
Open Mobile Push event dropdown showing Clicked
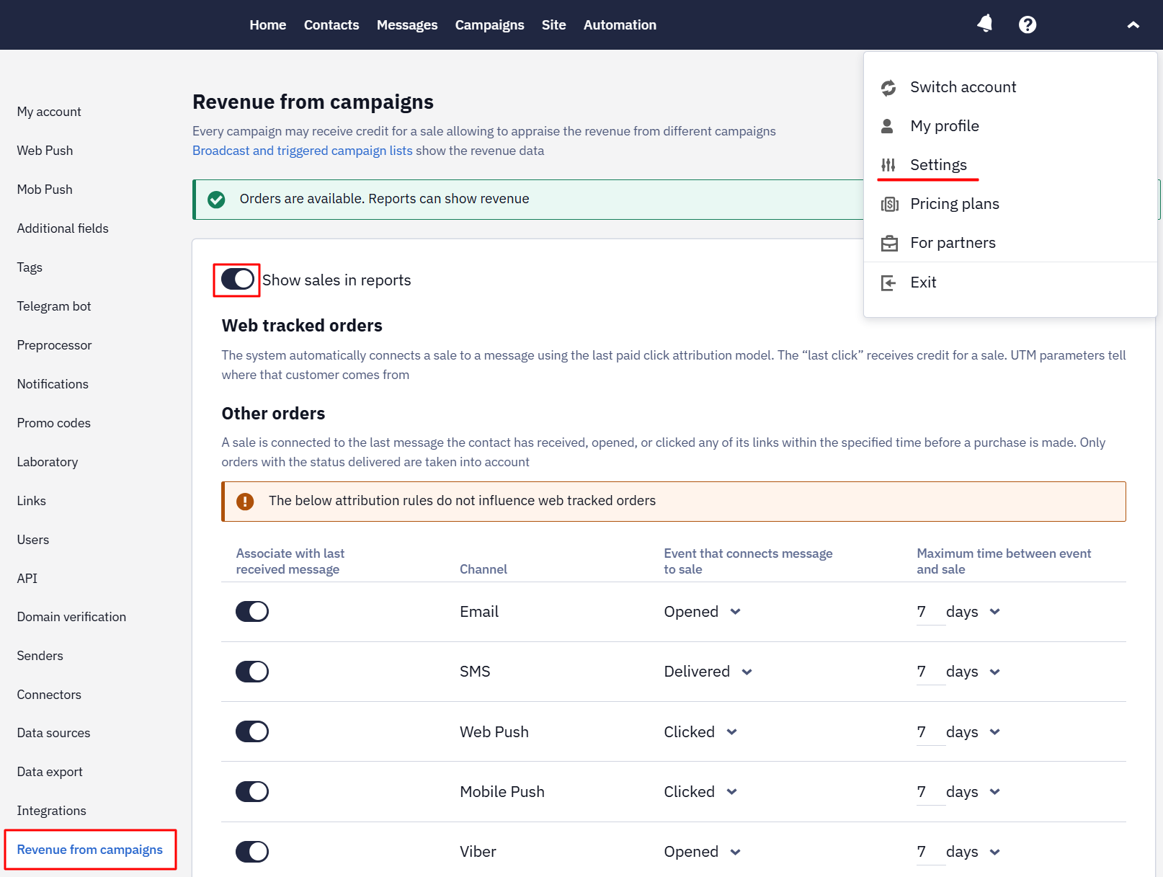tap(700, 792)
